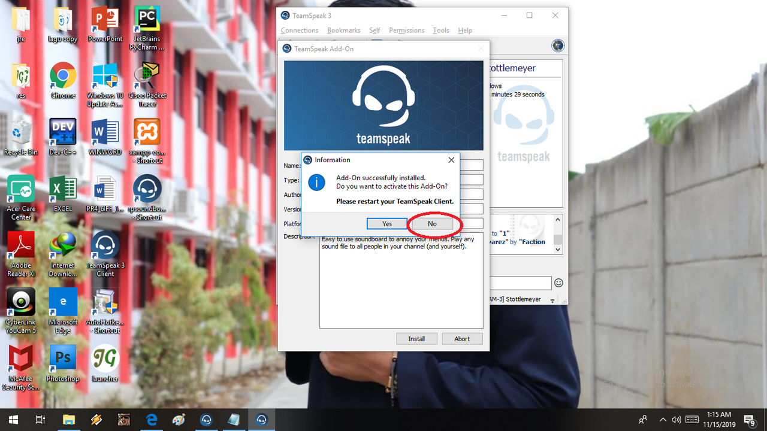Open the Self menu in TeamSpeak 3
The height and width of the screenshot is (431, 767).
pos(375,31)
